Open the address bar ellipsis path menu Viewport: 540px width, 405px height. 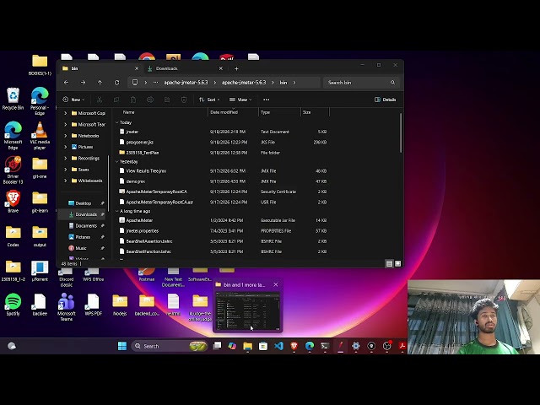pos(155,83)
